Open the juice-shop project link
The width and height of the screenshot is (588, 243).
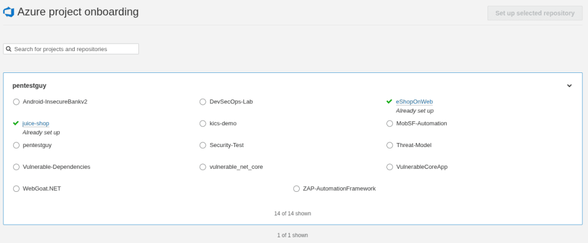click(x=36, y=124)
